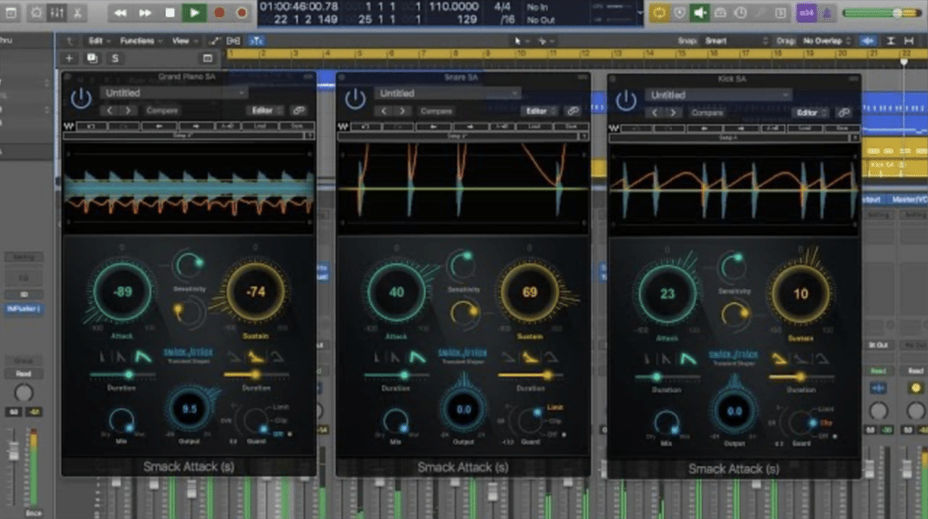Toggle power on Snare SA plugin
Screen dimensions: 928x519
point(356,98)
